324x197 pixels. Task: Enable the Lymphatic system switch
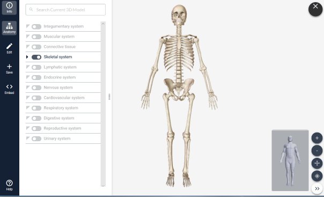point(36,67)
